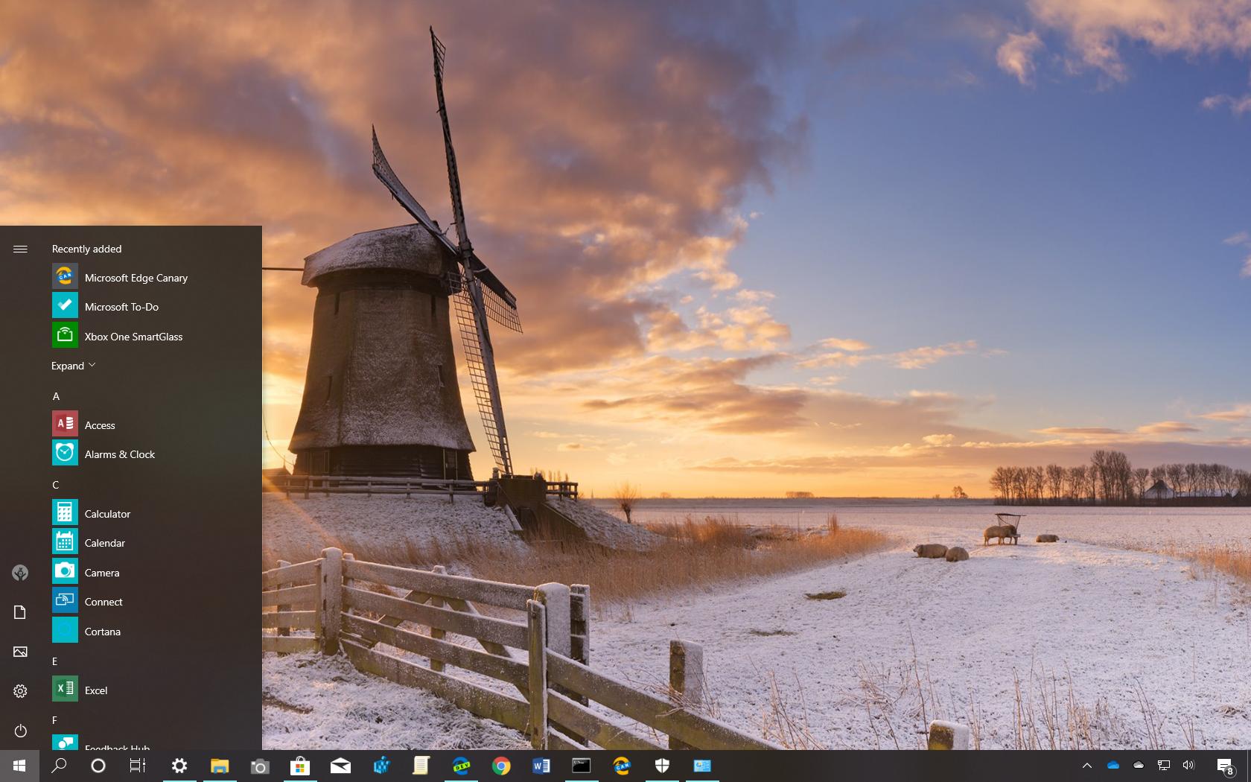1251x782 pixels.
Task: Adjust volume with the speaker icon
Action: (1188, 765)
